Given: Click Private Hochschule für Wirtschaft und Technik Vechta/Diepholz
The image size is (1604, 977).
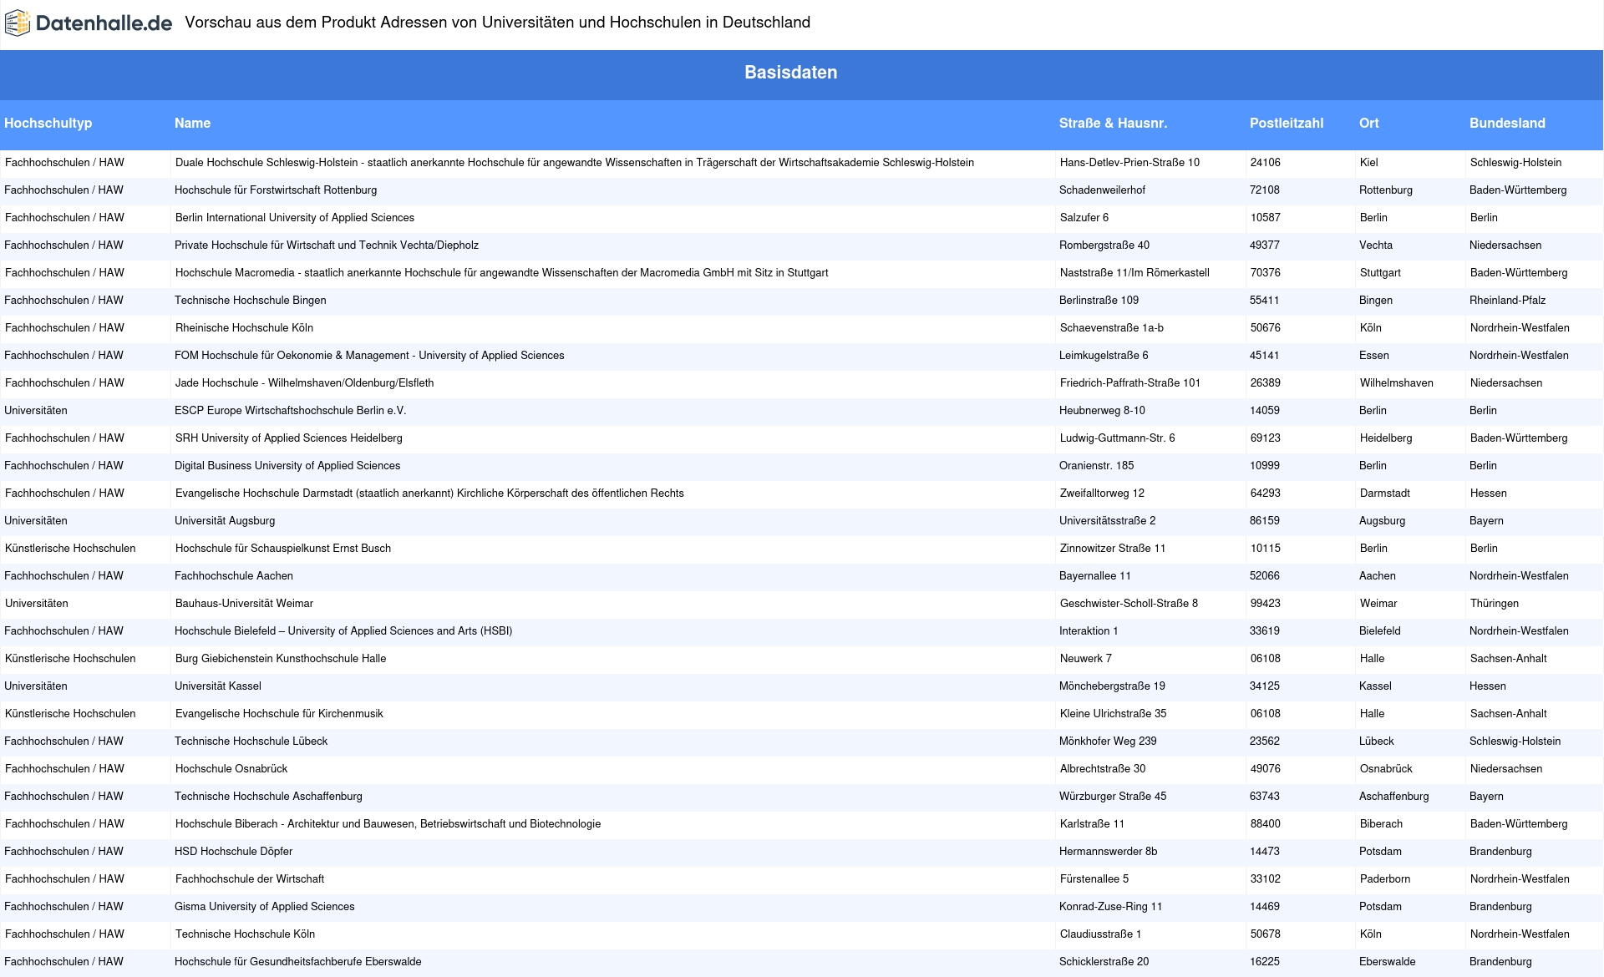Looking at the screenshot, I should tap(327, 246).
